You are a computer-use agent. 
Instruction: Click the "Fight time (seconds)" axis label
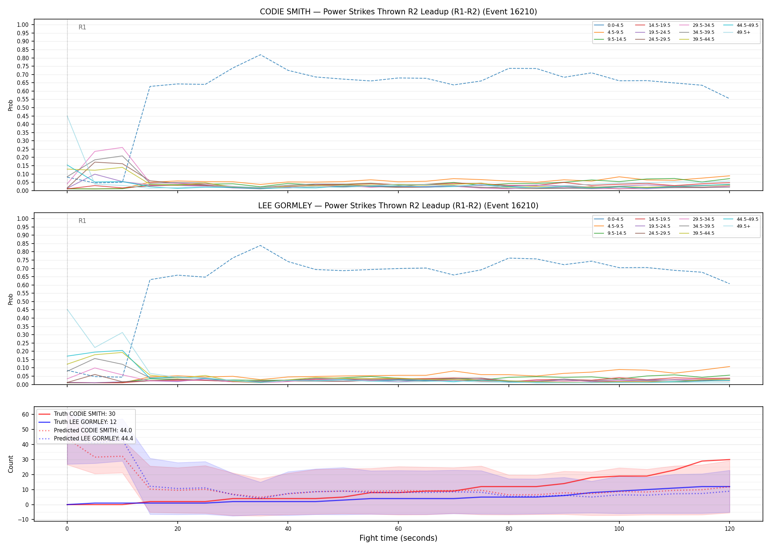(398, 538)
